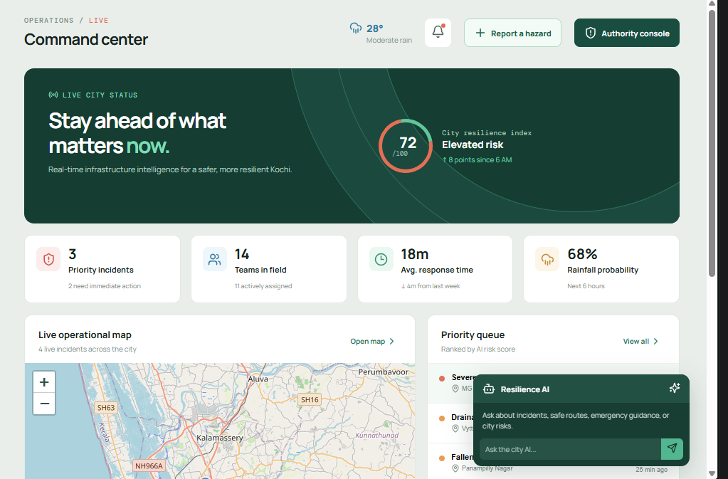Image resolution: width=728 pixels, height=479 pixels.
Task: Open the notifications bell icon
Action: click(438, 33)
